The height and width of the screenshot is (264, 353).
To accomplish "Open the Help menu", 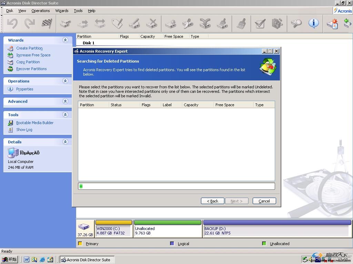I will pos(91,11).
